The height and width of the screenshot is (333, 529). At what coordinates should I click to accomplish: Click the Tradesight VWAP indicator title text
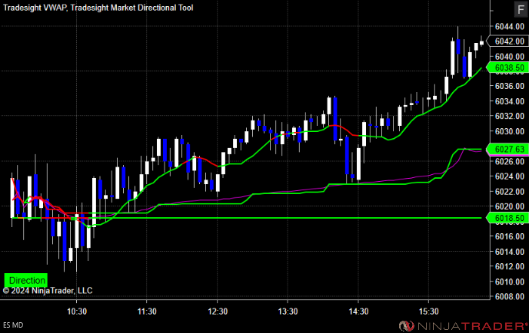(x=35, y=8)
